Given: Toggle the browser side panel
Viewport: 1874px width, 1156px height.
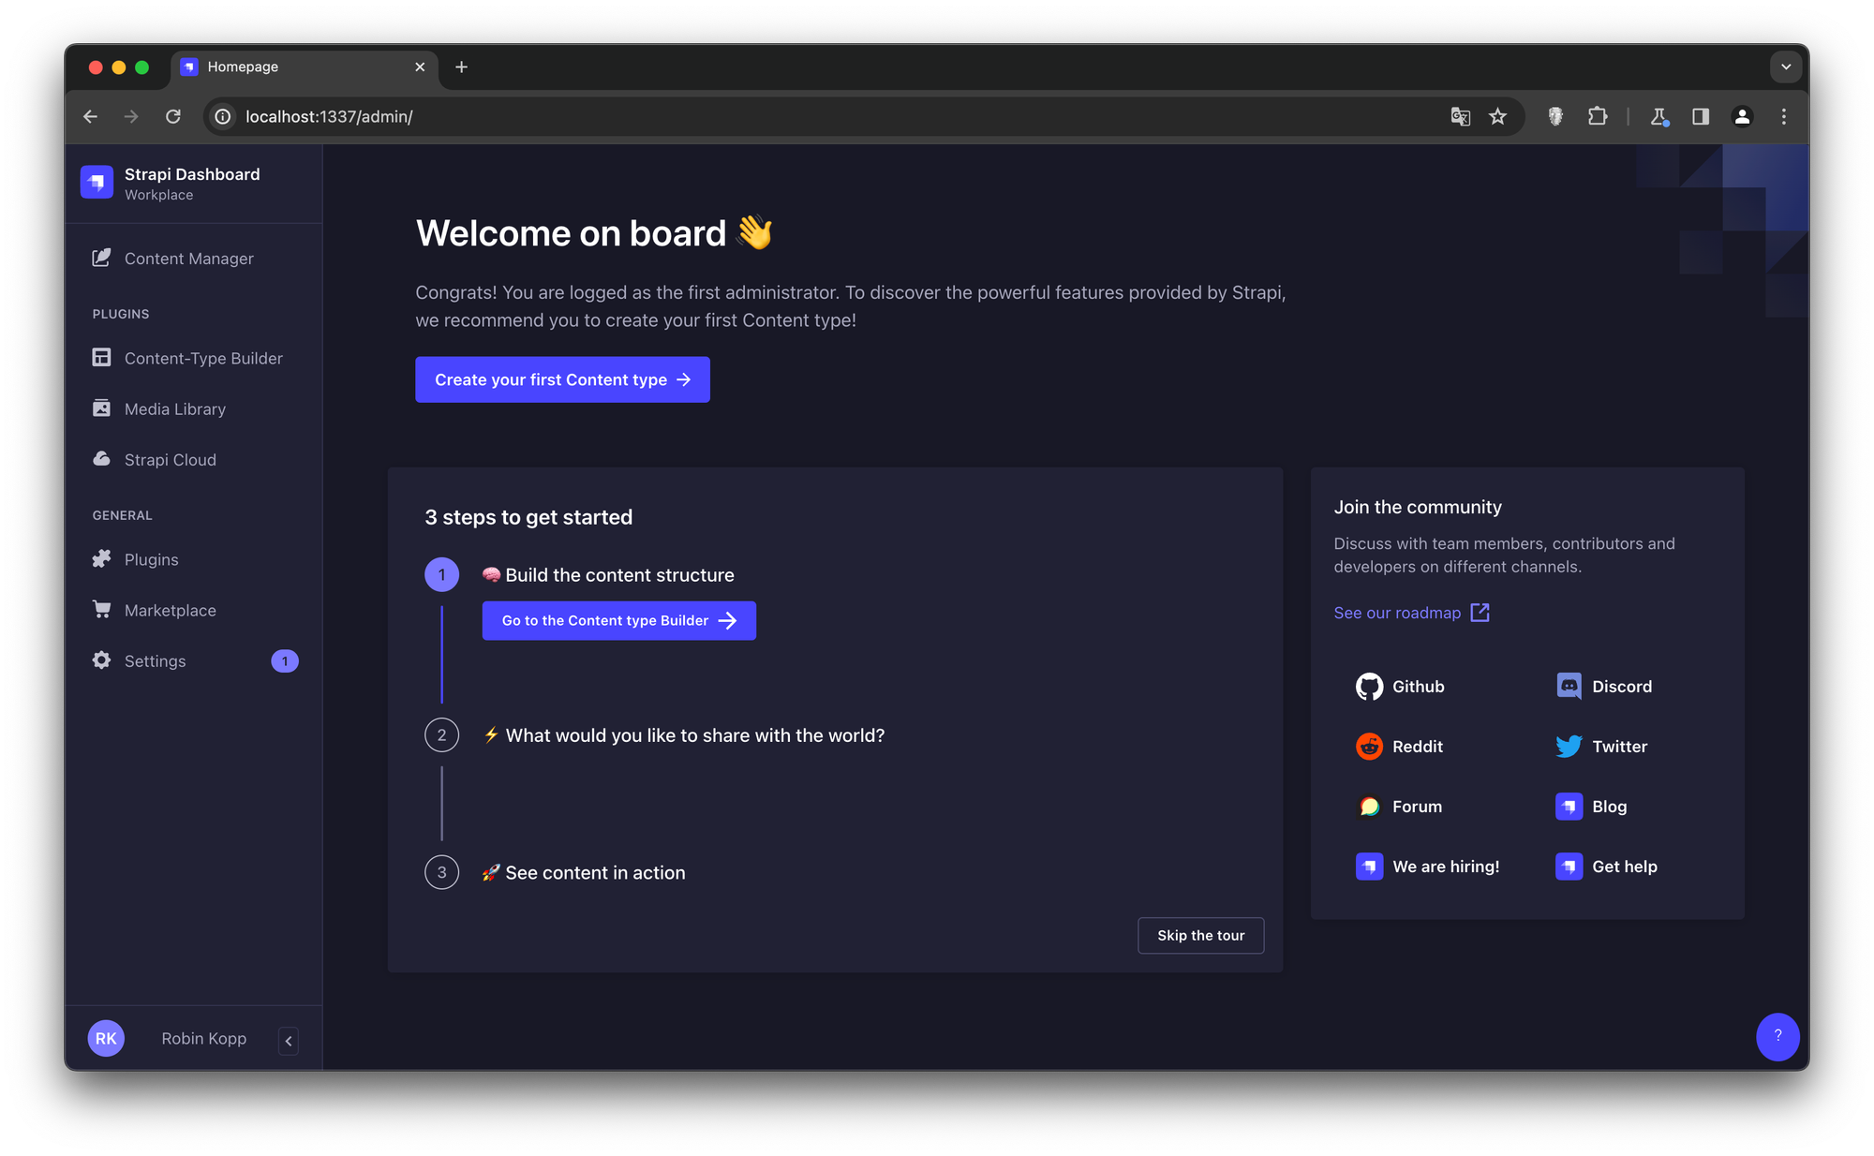Looking at the screenshot, I should [1700, 116].
